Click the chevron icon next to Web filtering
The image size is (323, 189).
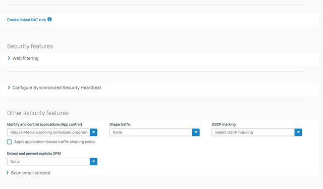coord(9,58)
